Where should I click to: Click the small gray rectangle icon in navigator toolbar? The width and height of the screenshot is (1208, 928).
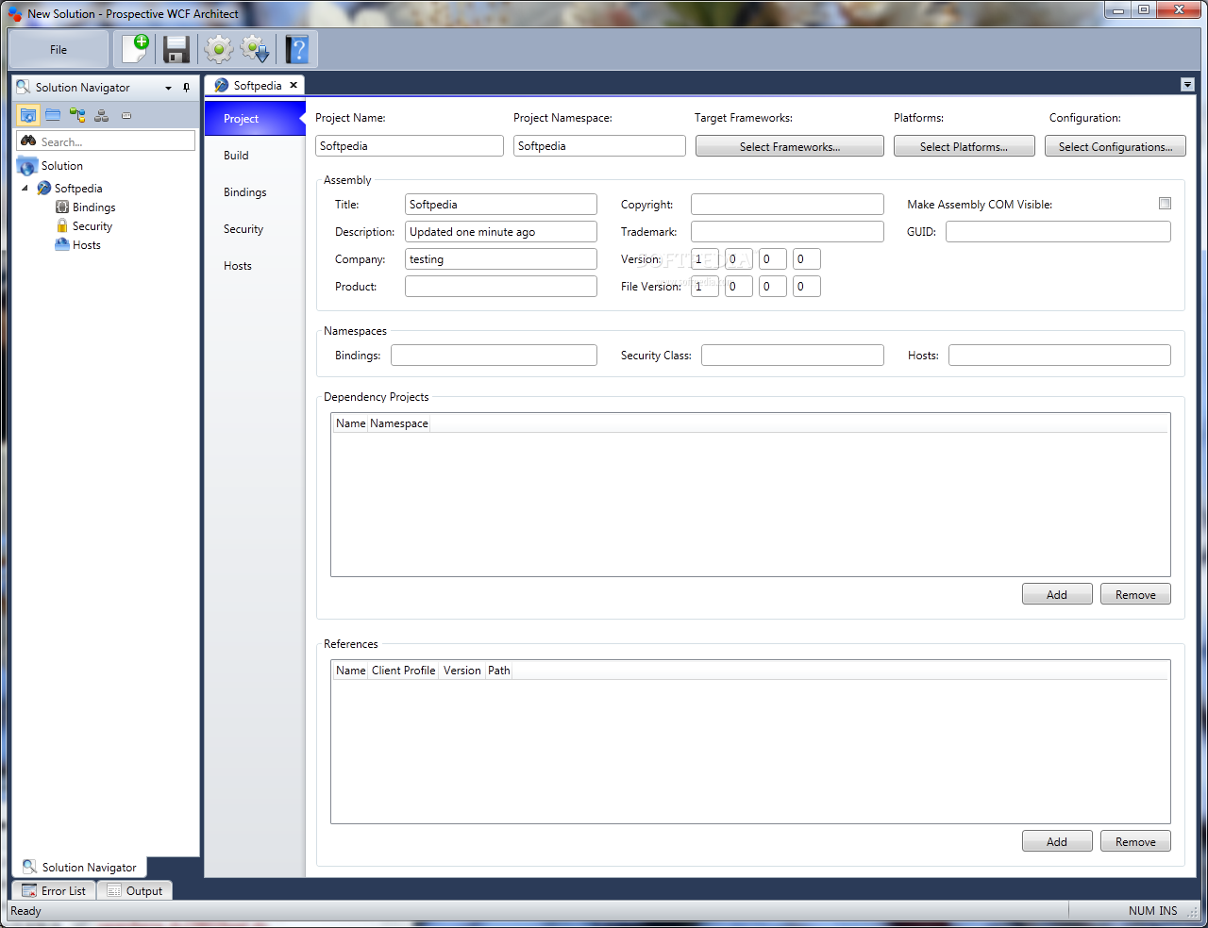point(126,115)
